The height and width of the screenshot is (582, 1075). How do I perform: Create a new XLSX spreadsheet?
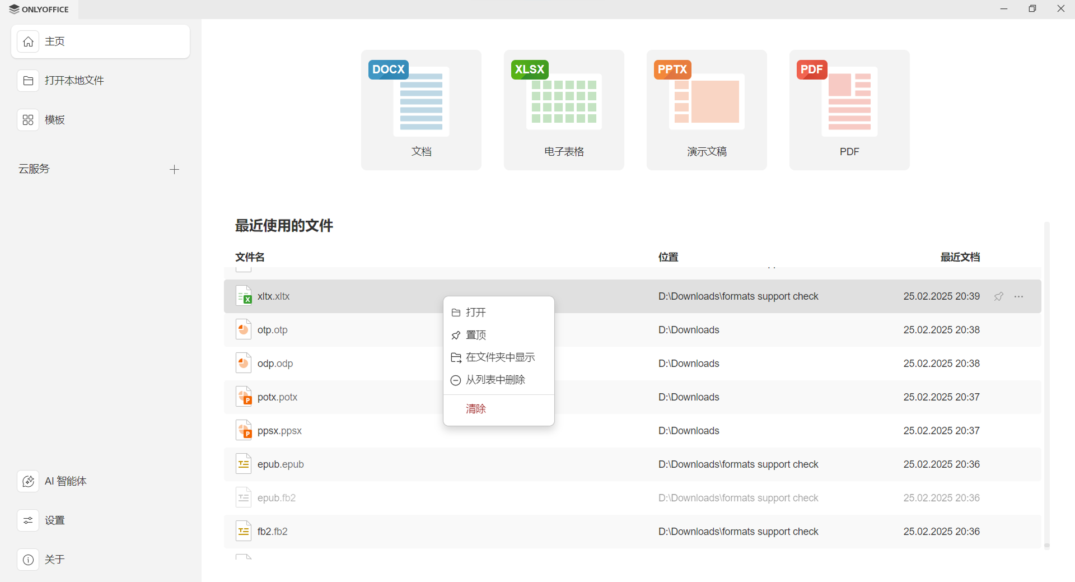point(564,110)
